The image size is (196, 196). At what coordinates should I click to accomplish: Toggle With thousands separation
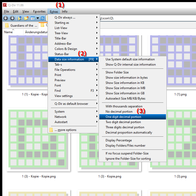pos(132,106)
